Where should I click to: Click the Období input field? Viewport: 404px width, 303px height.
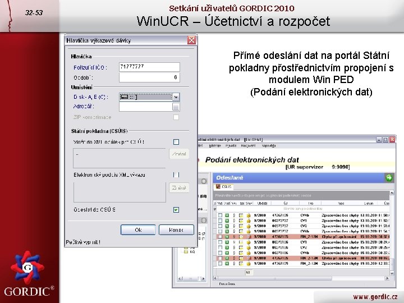click(x=149, y=77)
